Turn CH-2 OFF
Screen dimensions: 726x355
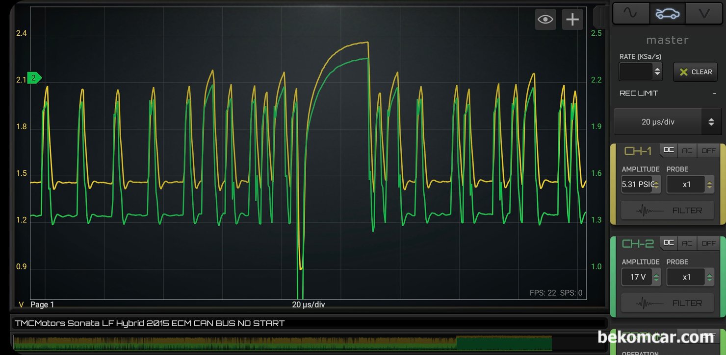click(x=708, y=243)
